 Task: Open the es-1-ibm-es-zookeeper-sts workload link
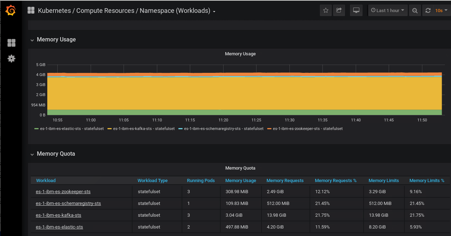click(x=63, y=192)
